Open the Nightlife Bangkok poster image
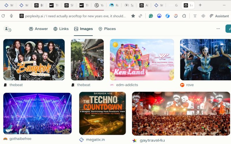Image resolution: width=231 pixels, height=144 pixels. (34, 60)
